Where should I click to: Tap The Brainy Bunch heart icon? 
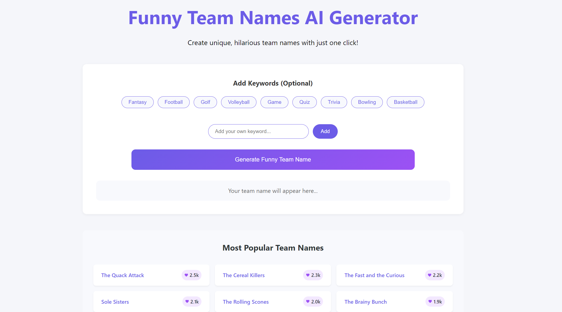(430, 302)
